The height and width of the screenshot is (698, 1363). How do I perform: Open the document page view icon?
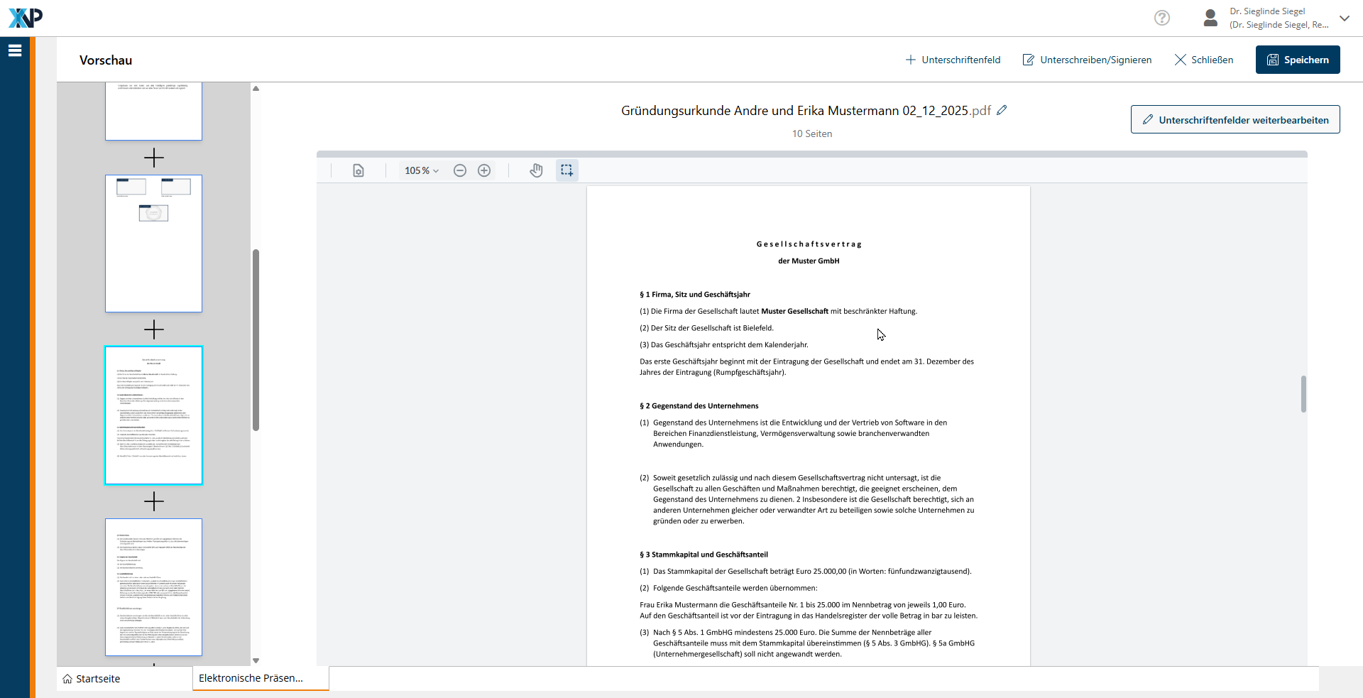(358, 170)
